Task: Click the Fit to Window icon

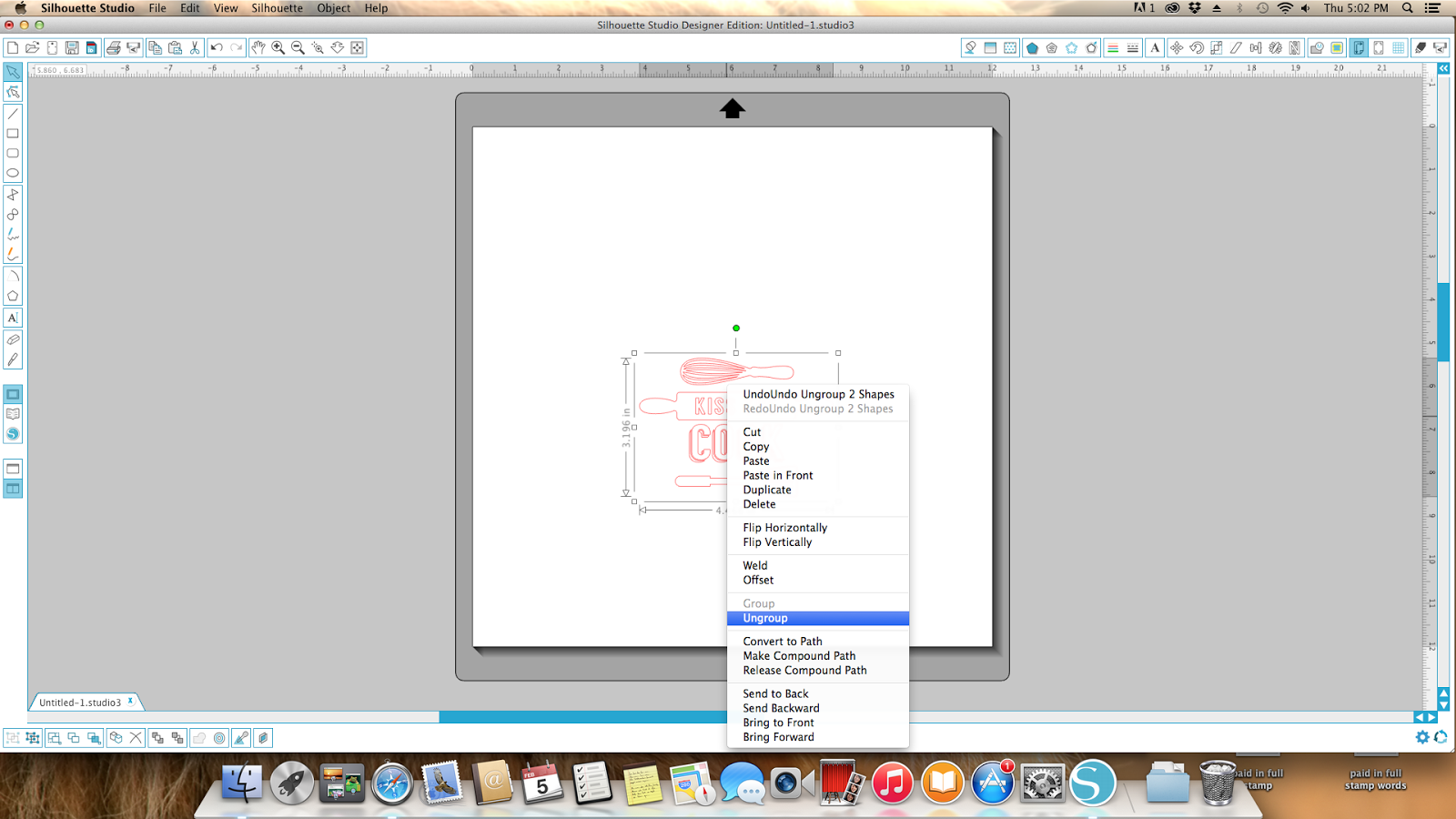Action: 358,47
